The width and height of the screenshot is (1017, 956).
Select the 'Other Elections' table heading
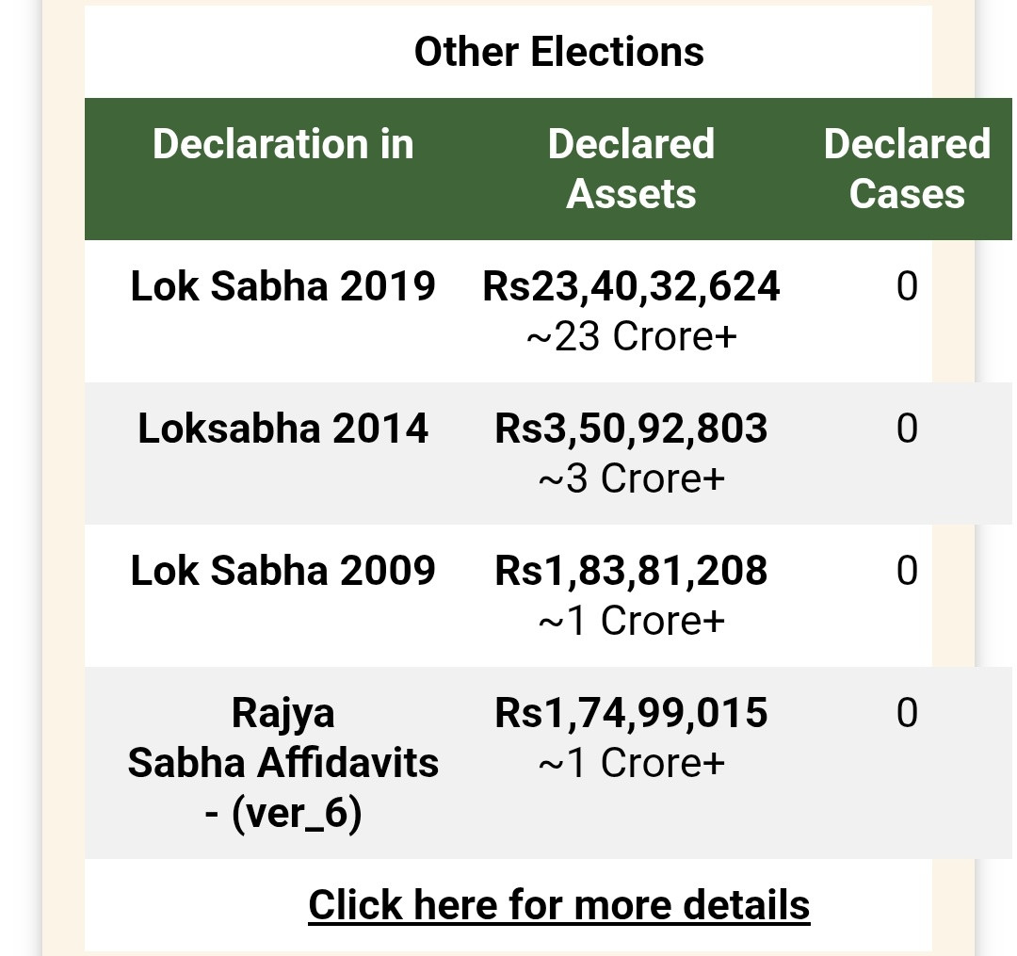tap(558, 52)
